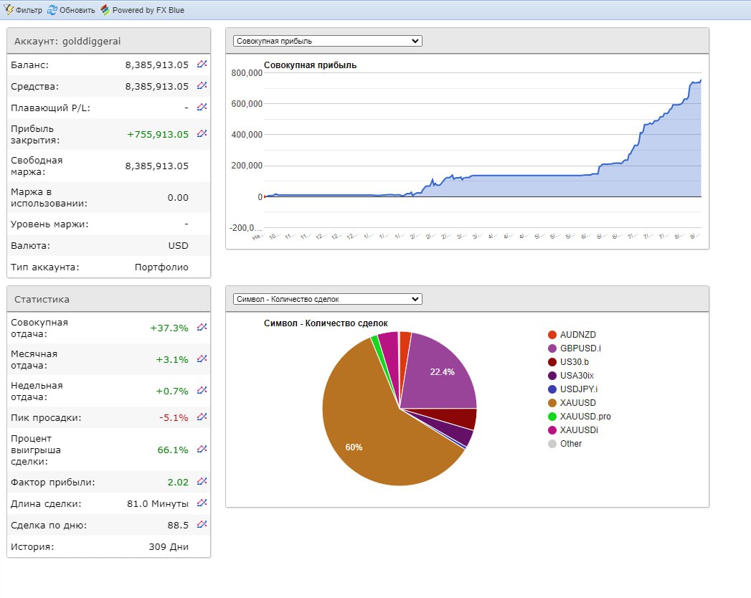
Task: Open chart icon for Пик просадки
Action: (202, 417)
